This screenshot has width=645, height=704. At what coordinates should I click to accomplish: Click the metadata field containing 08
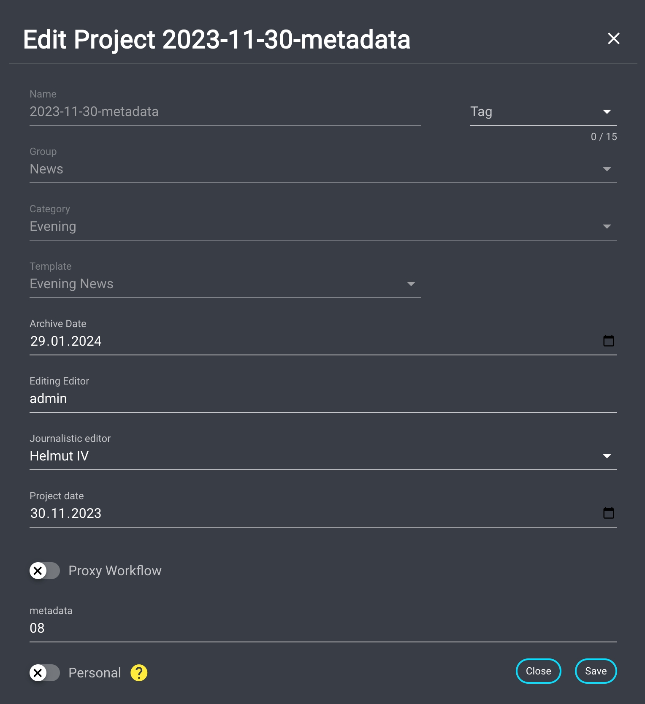(x=322, y=628)
